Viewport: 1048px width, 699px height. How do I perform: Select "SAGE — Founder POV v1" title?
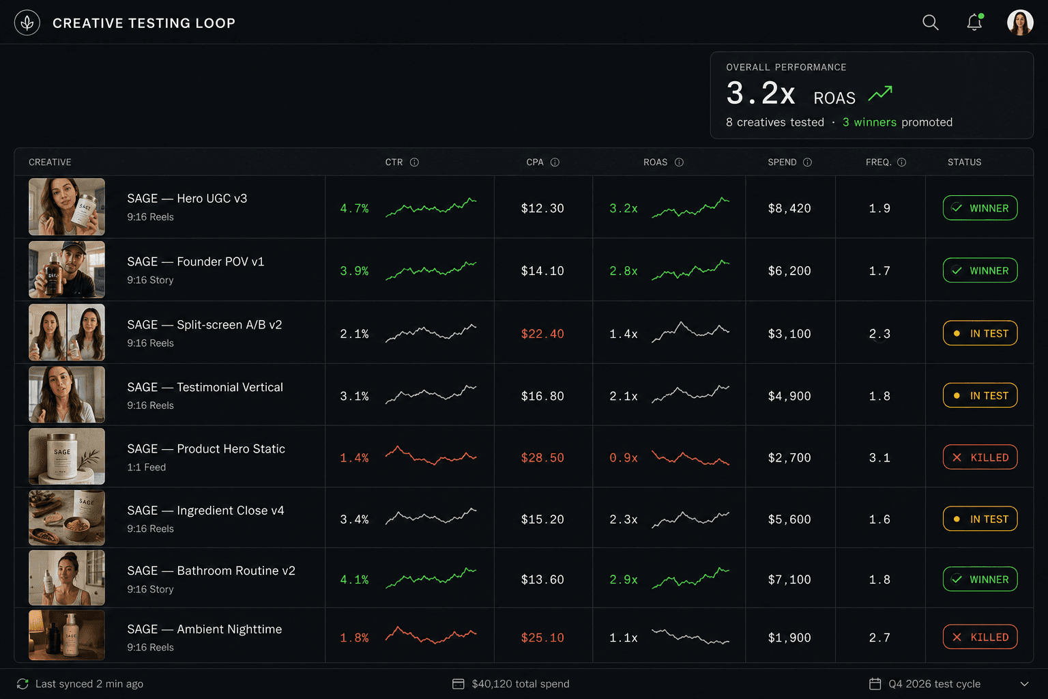(x=195, y=261)
